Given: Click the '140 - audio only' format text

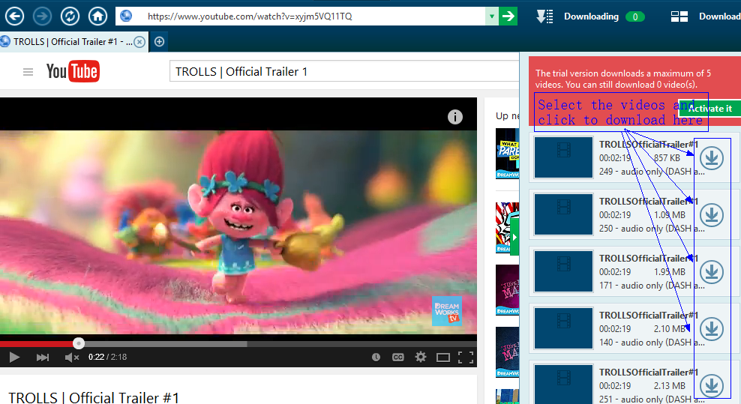Looking at the screenshot, I should point(652,343).
